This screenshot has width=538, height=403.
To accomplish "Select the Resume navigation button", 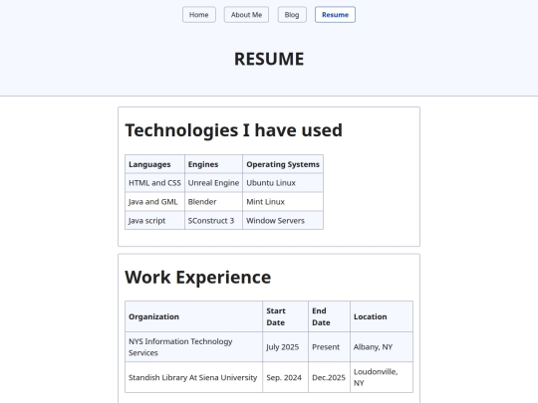I will point(335,15).
